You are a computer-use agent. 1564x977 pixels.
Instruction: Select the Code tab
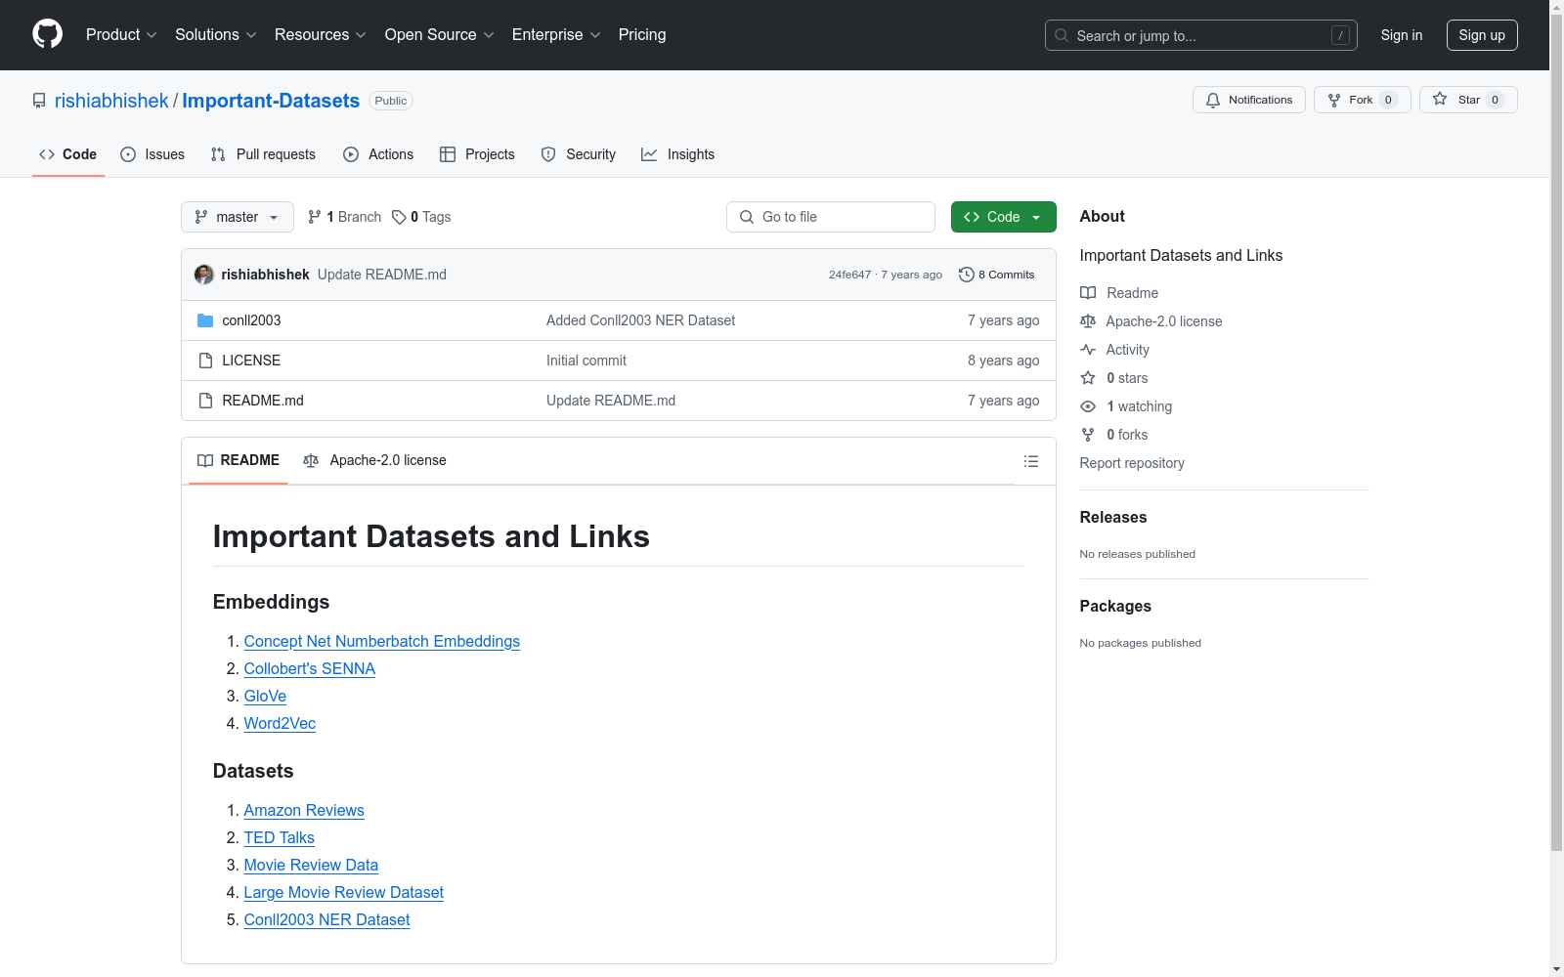[x=68, y=154]
